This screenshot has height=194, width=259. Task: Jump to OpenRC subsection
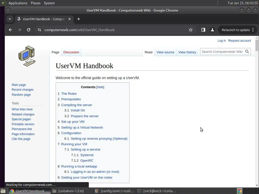point(87,160)
